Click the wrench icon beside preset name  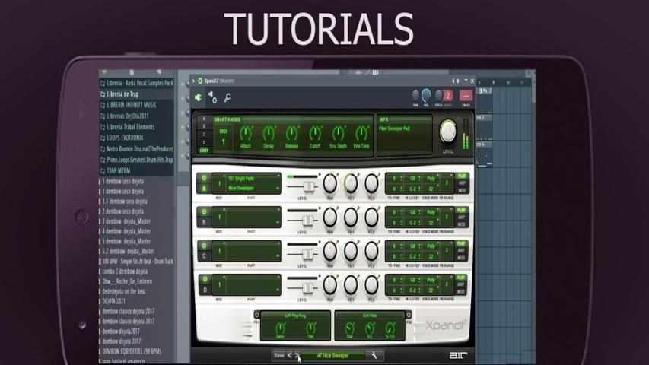tap(374, 355)
